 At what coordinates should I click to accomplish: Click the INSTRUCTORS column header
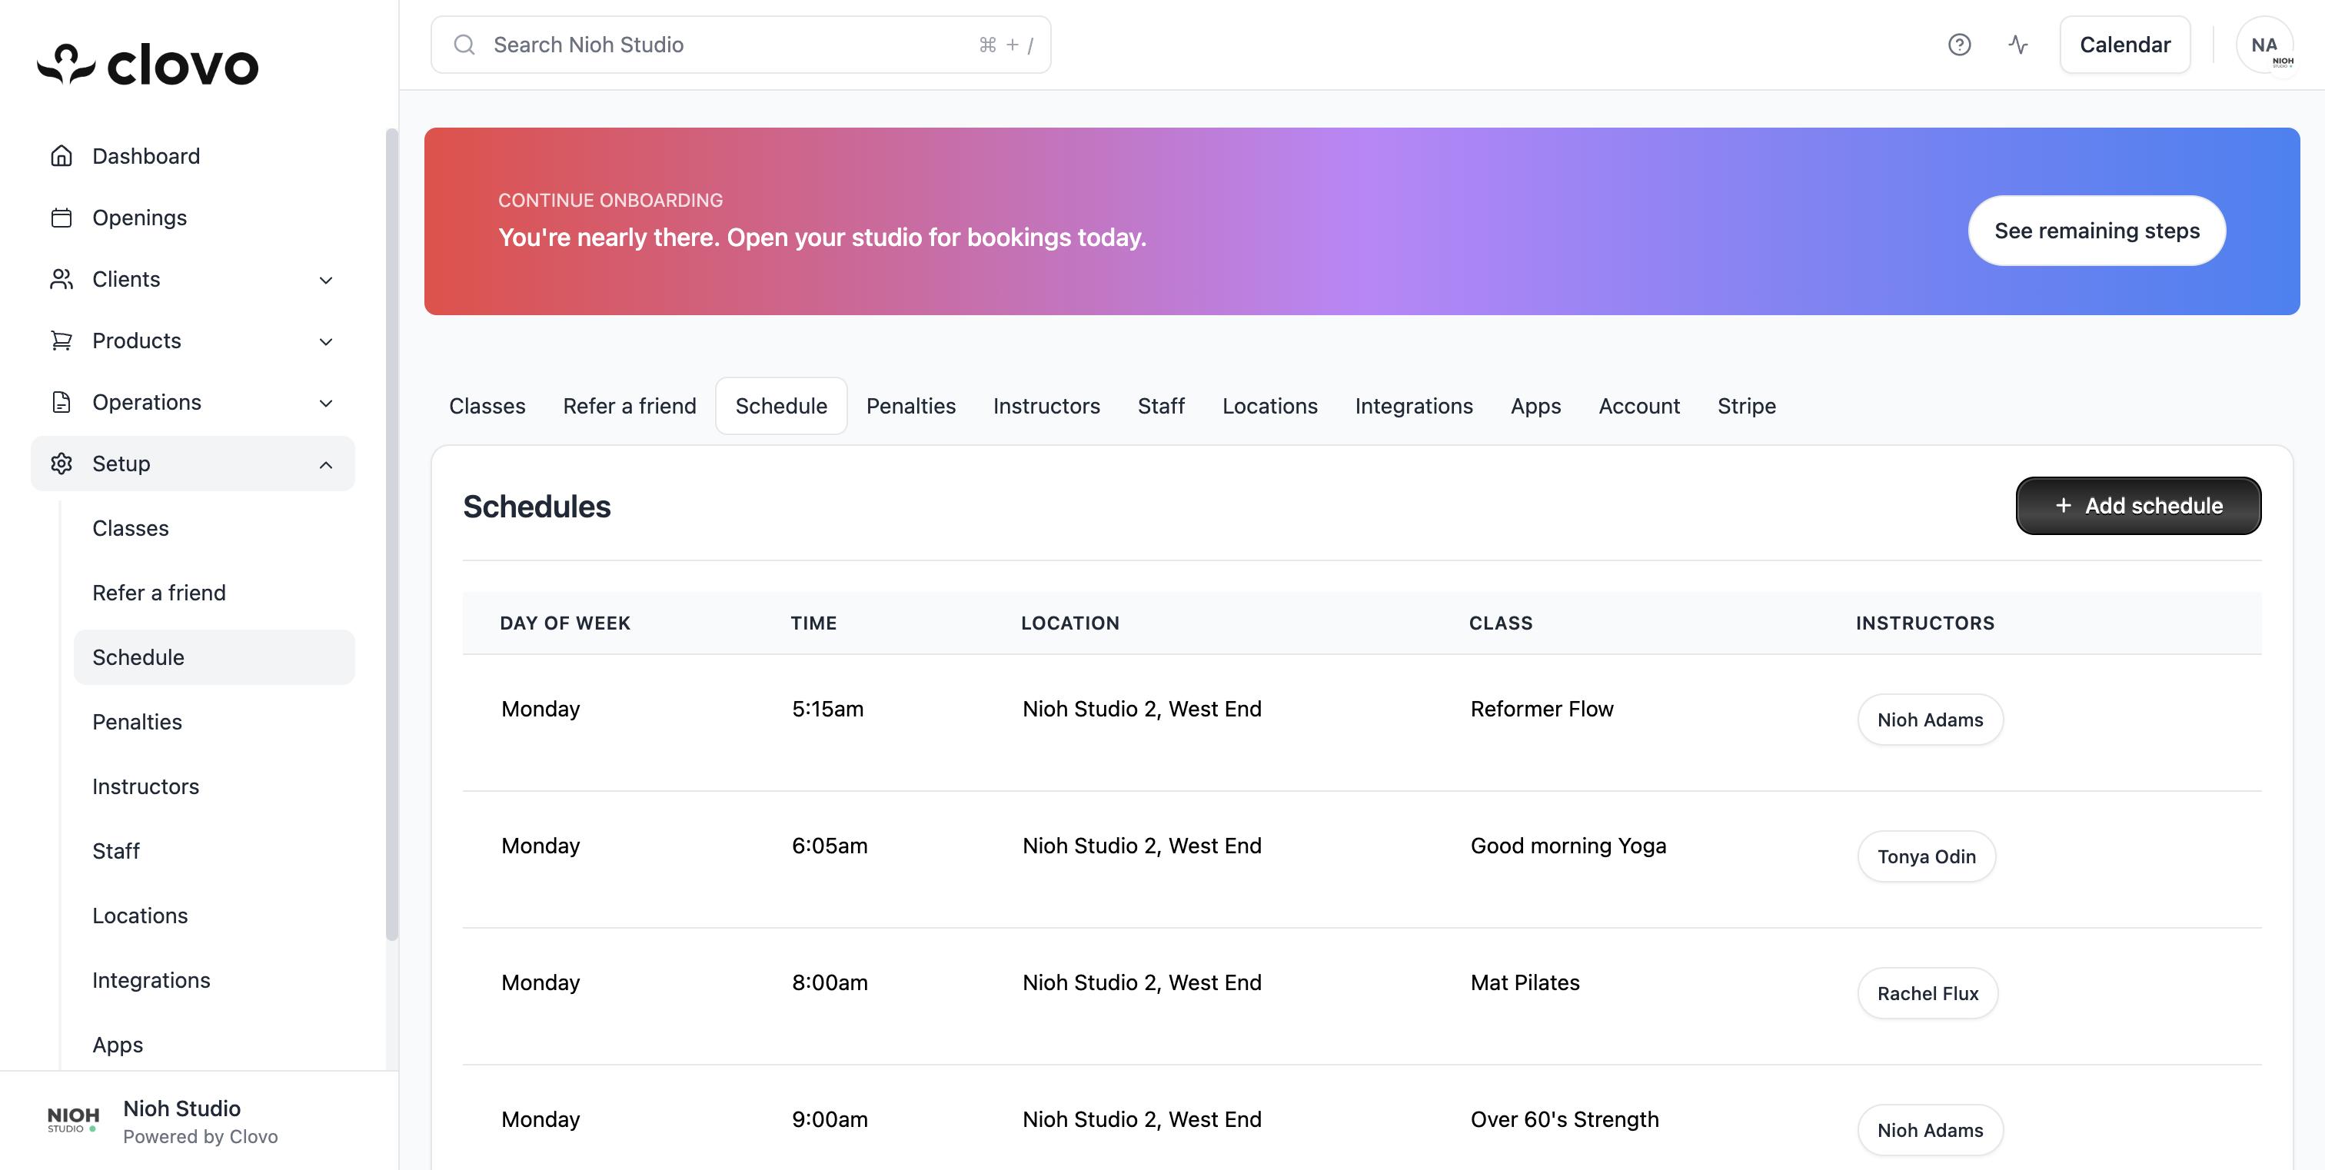(1925, 623)
